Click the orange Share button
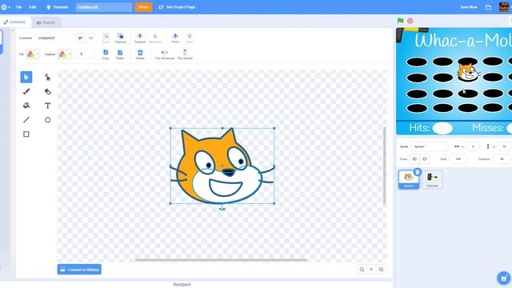 point(143,7)
